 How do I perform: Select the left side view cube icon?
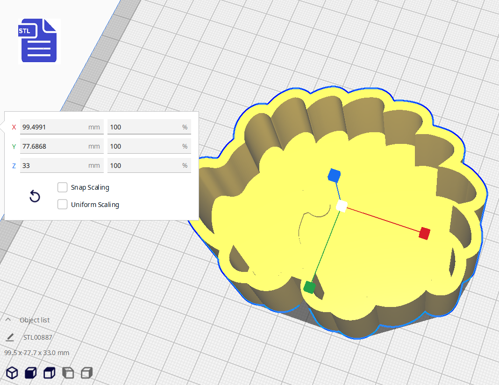(68, 372)
